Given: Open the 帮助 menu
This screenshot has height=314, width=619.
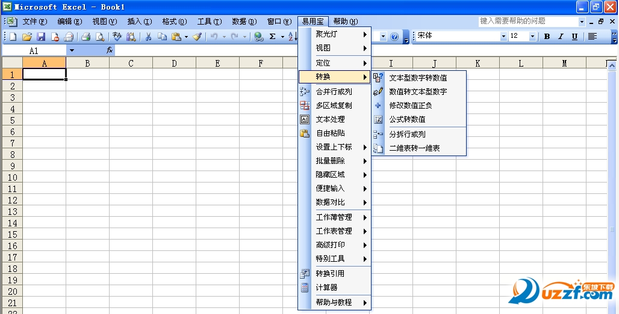Looking at the screenshot, I should click(x=346, y=21).
